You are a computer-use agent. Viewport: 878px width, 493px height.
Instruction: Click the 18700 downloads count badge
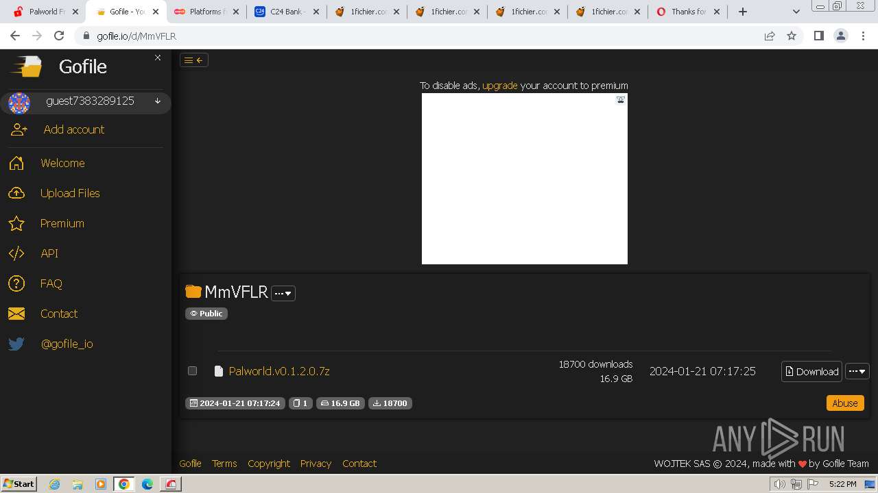(390, 403)
